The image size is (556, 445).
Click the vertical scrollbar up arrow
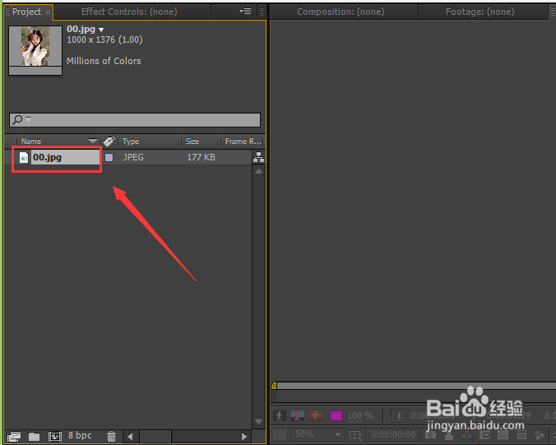[259, 171]
